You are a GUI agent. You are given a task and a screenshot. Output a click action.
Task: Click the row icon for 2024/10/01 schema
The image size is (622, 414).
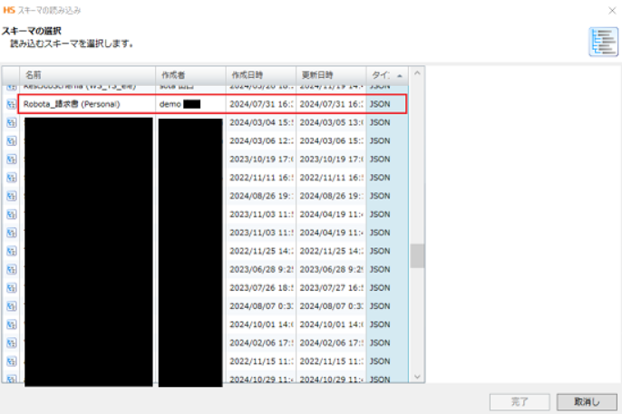click(11, 325)
